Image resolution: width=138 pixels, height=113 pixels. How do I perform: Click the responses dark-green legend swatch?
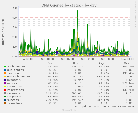5,97
